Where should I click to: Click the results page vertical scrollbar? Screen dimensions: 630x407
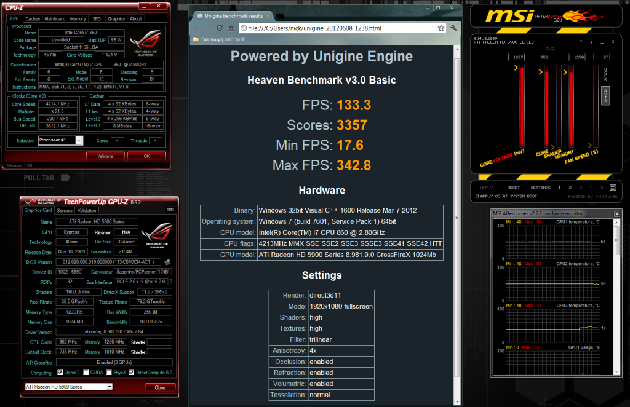coord(457,226)
